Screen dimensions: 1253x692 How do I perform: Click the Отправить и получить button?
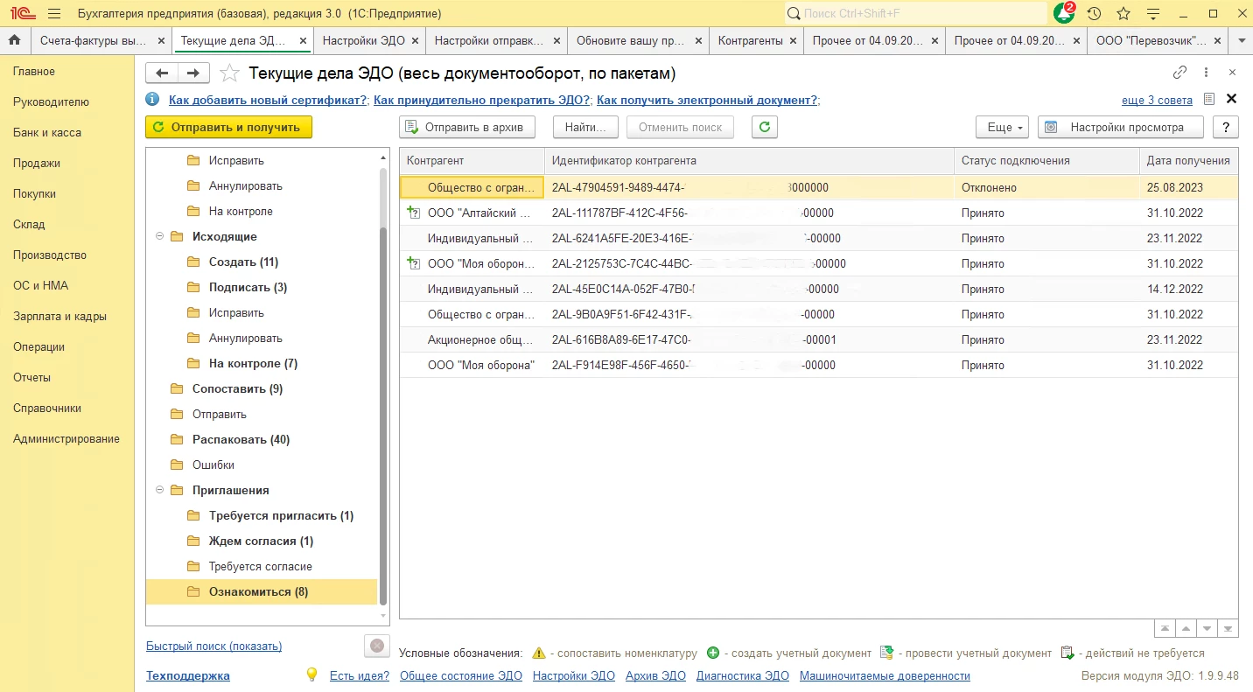pyautogui.click(x=228, y=127)
